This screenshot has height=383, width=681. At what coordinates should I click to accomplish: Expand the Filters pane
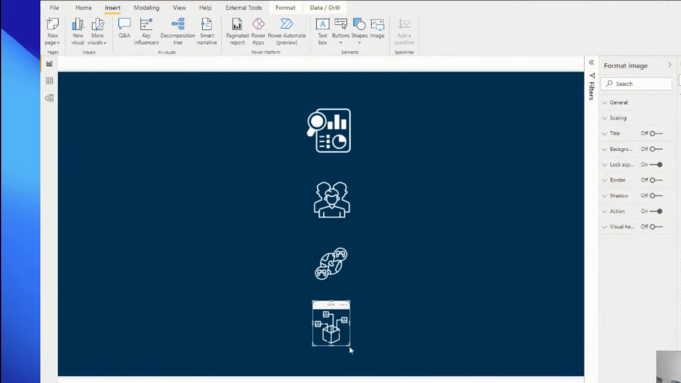(591, 63)
